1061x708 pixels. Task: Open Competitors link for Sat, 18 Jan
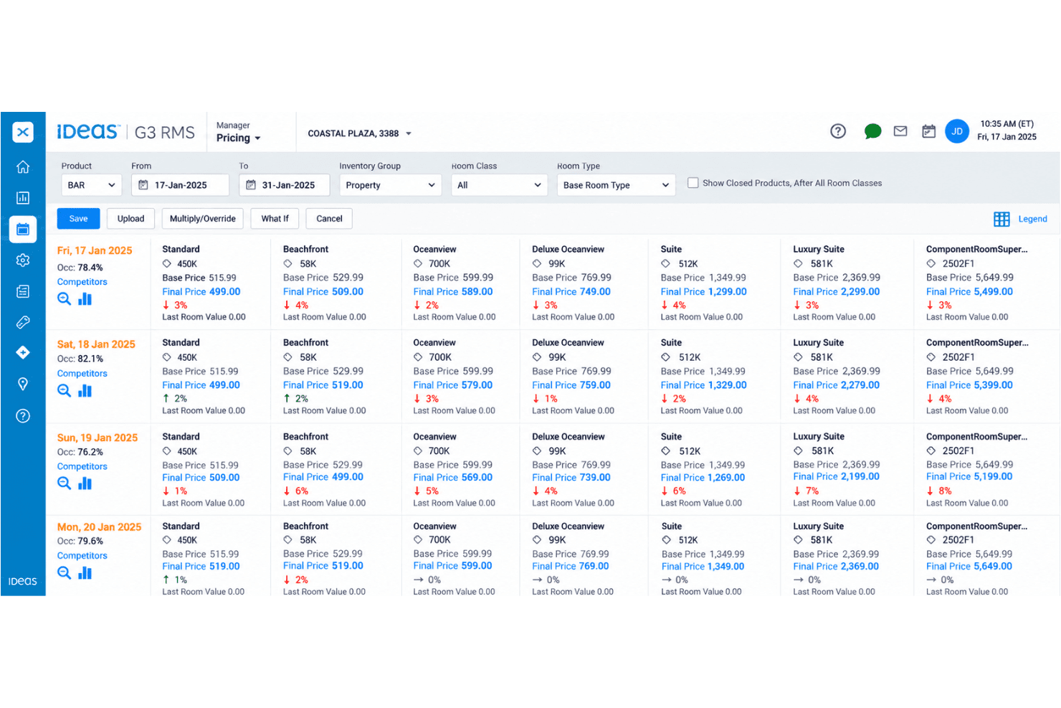click(x=82, y=373)
